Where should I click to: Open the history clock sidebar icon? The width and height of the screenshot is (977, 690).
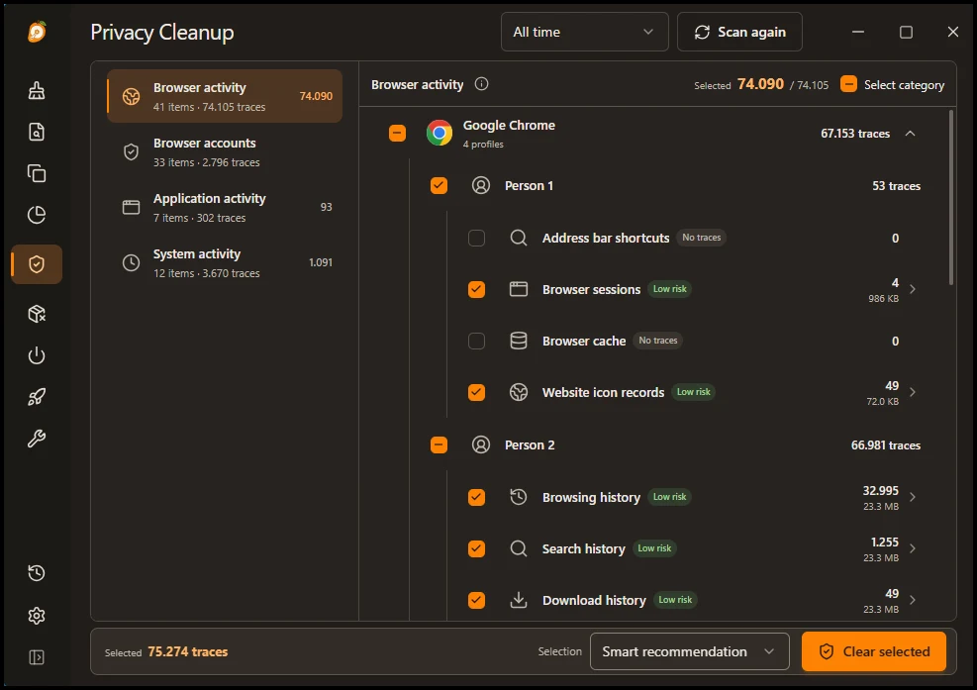click(37, 573)
